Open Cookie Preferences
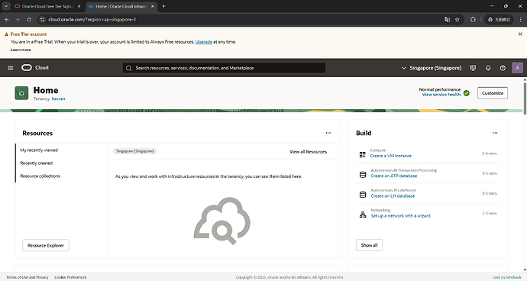527x281 pixels. [x=70, y=277]
